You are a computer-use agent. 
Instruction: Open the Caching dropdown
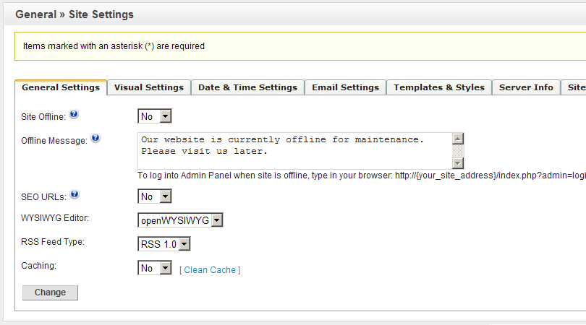coord(155,268)
